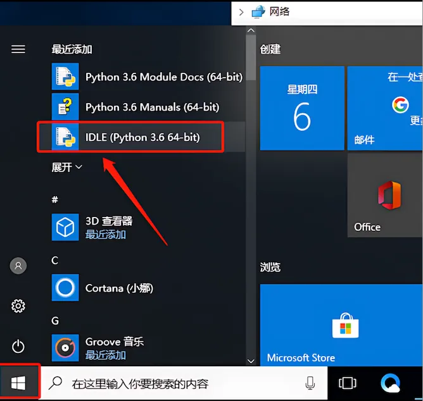This screenshot has width=423, height=401.
Task: Click the 最近添加 section heading
Action: pyautogui.click(x=72, y=49)
